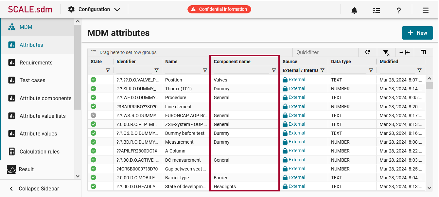Expand the Configuration dropdown chevron
Viewport: 439px width, 197px height.
pos(117,9)
